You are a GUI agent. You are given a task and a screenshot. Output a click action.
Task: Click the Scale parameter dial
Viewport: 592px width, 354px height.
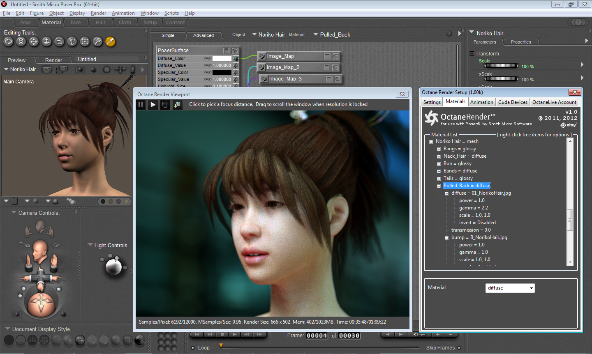[501, 66]
